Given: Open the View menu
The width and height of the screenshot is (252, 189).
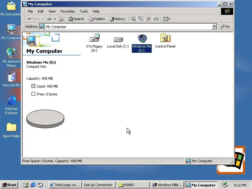Looking at the screenshot, I should (52, 11).
